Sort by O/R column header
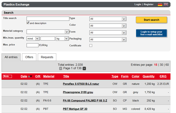Screen dimensions: 176x113 click(x=38, y=76)
